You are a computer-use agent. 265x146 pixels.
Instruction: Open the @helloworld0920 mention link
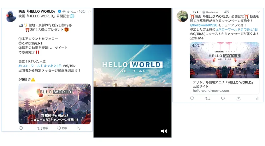coord(204,25)
